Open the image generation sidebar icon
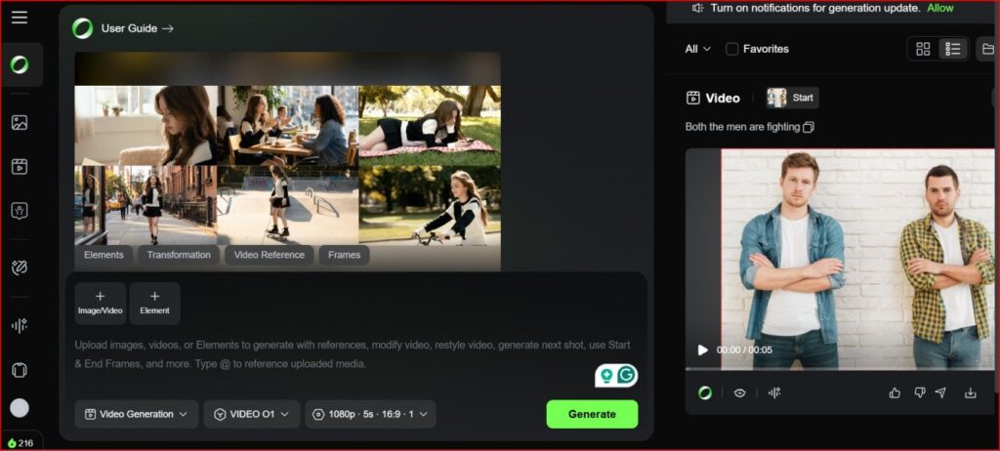Viewport: 1000px width, 451px height. tap(20, 122)
